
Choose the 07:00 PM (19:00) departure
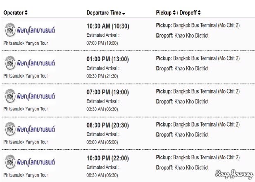pyautogui.click(x=107, y=92)
